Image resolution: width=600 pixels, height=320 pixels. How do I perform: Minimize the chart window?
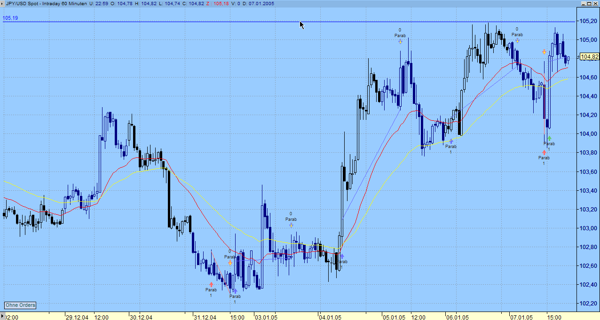pos(583,3)
